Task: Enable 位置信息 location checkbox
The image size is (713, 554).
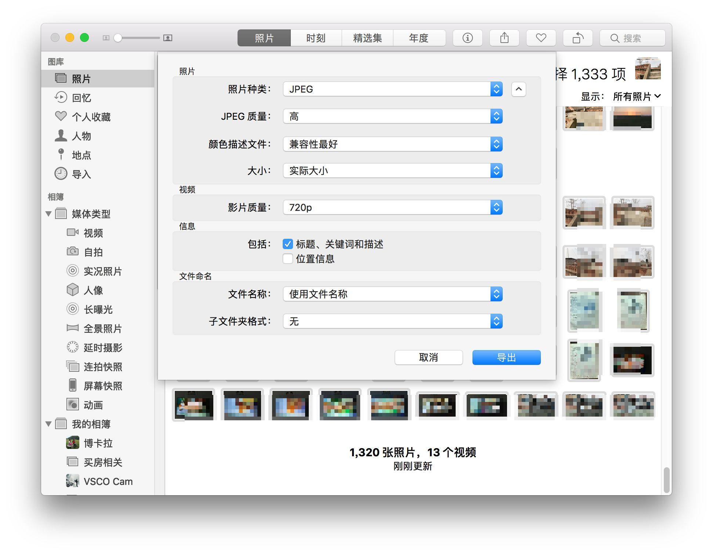Action: click(287, 259)
